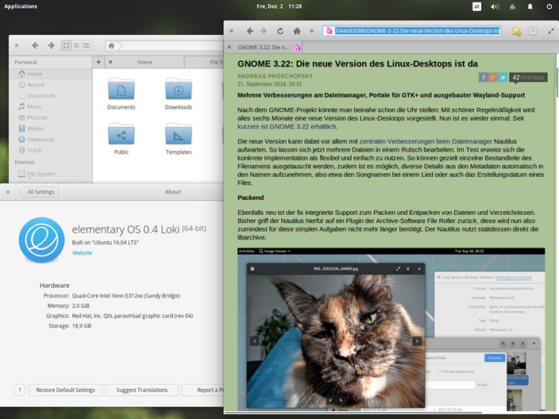The width and height of the screenshot is (559, 419).
Task: Maximize the browser window
Action: pos(551,31)
